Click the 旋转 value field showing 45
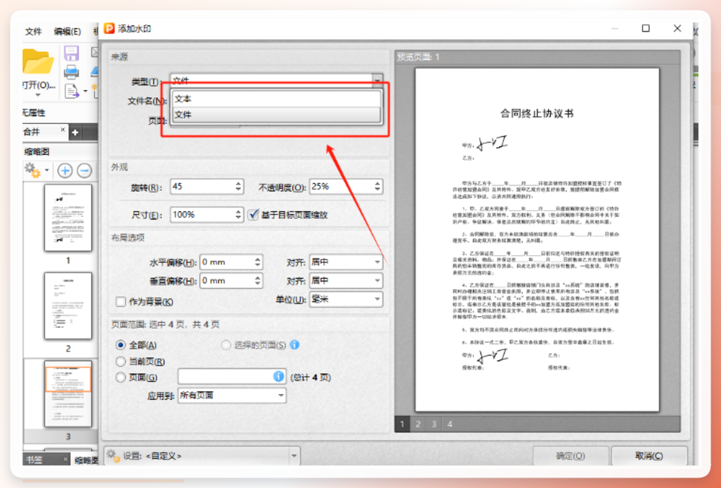This screenshot has height=488, width=721. click(207, 186)
